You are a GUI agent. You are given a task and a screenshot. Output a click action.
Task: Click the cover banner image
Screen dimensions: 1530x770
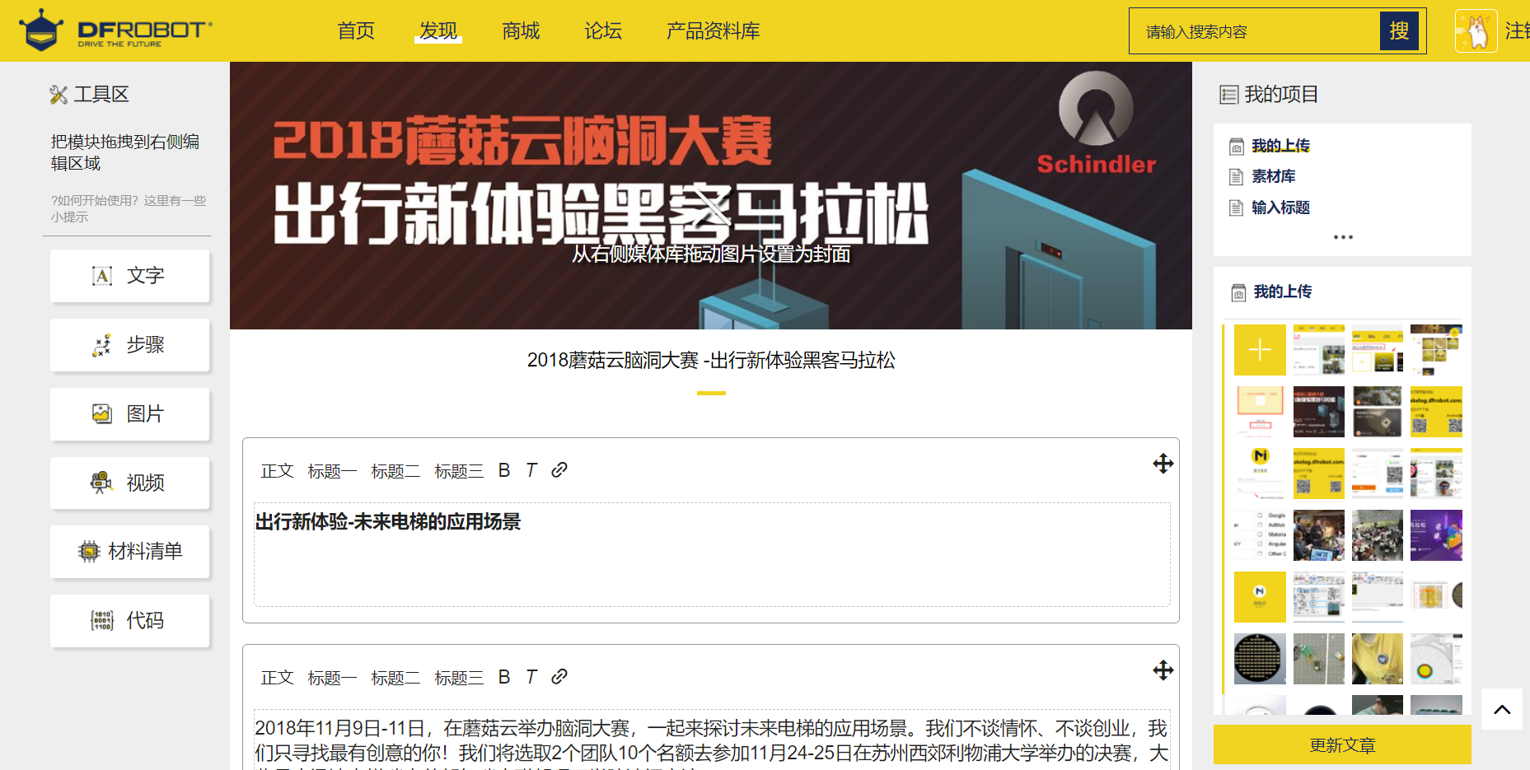pos(711,196)
